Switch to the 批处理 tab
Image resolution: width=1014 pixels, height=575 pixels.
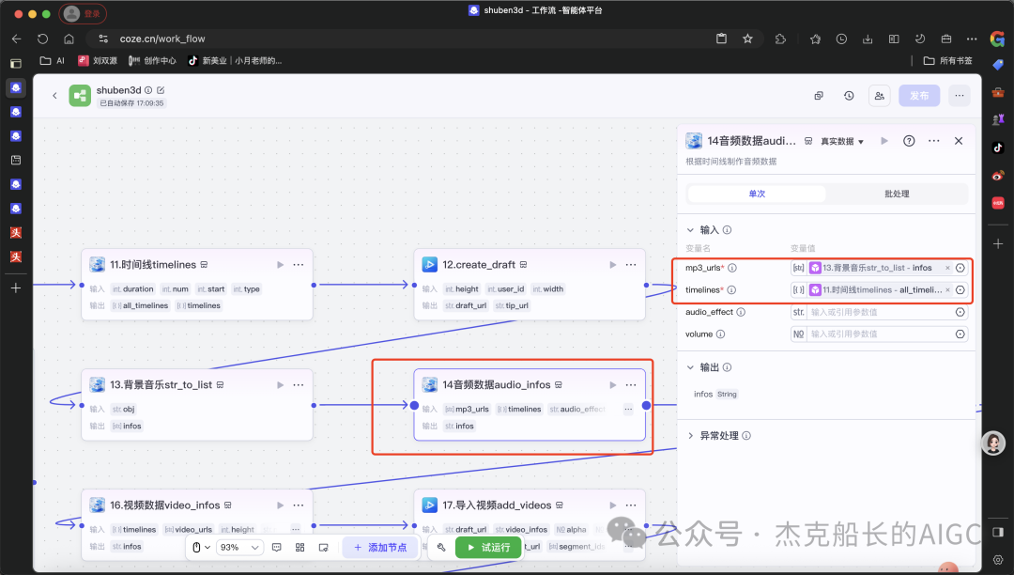(x=897, y=194)
